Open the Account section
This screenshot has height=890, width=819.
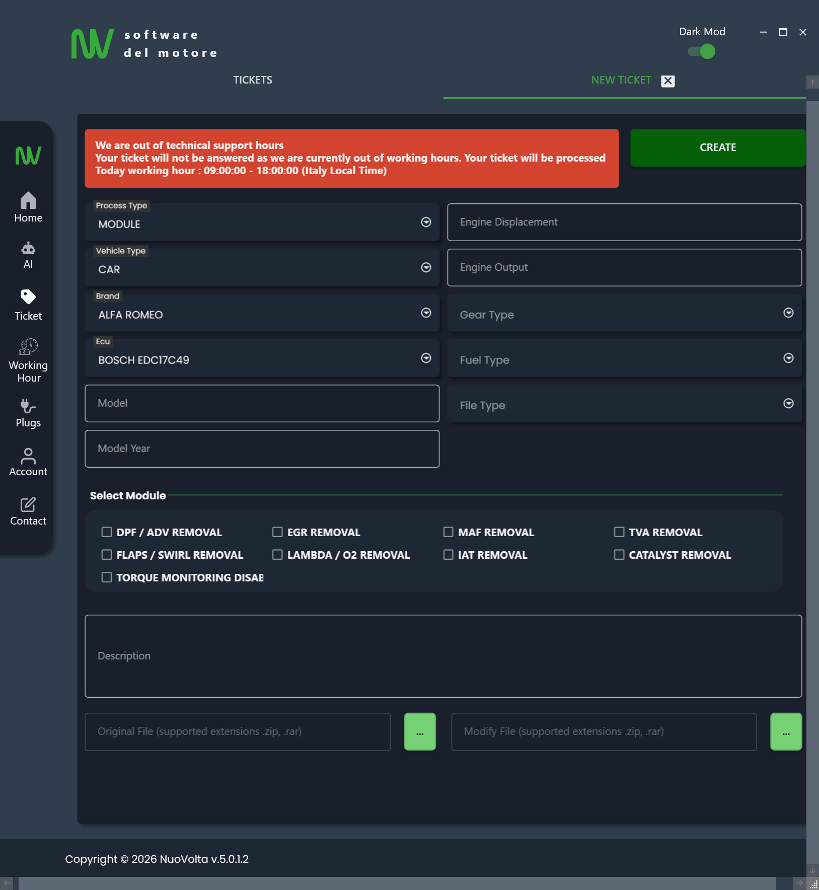click(28, 461)
